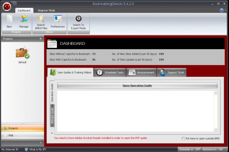Screen dimensions: 229x152
Task: Click the Open Operation Guide button
Action: click(x=137, y=85)
